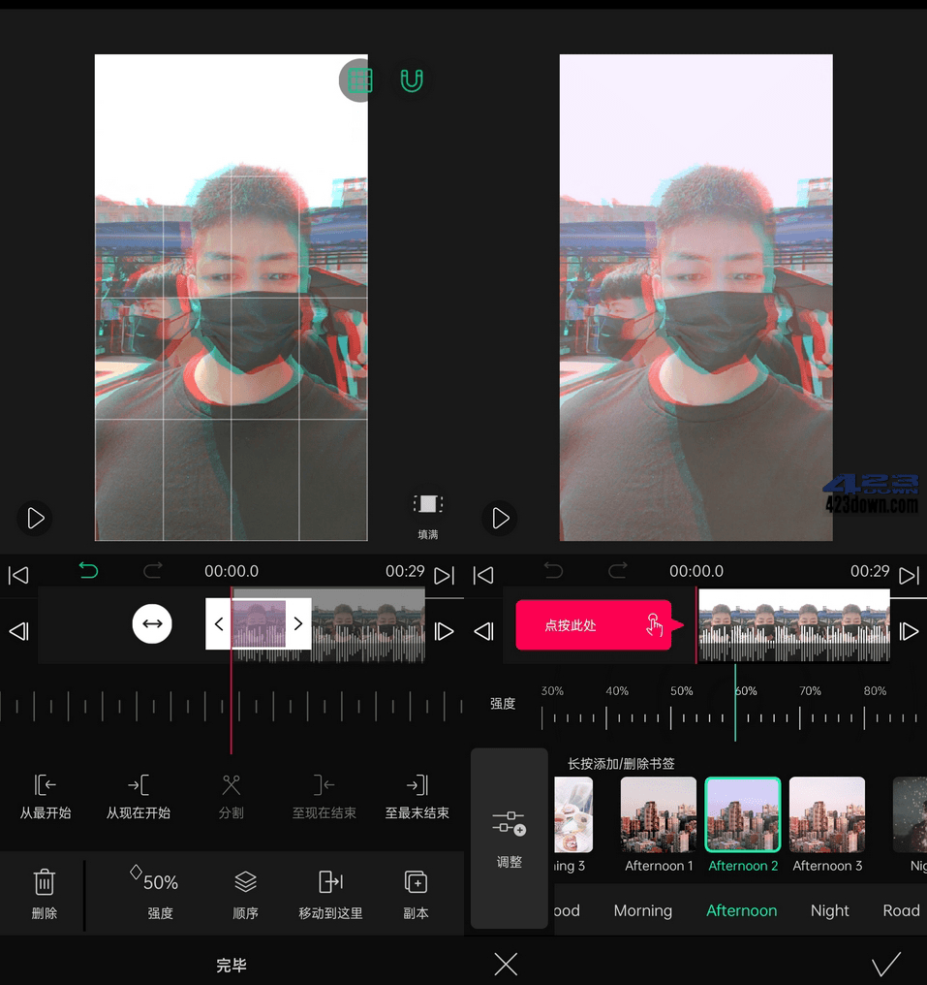Screen dimensions: 927x985
Task: Open the Morning filter category
Action: [642, 910]
